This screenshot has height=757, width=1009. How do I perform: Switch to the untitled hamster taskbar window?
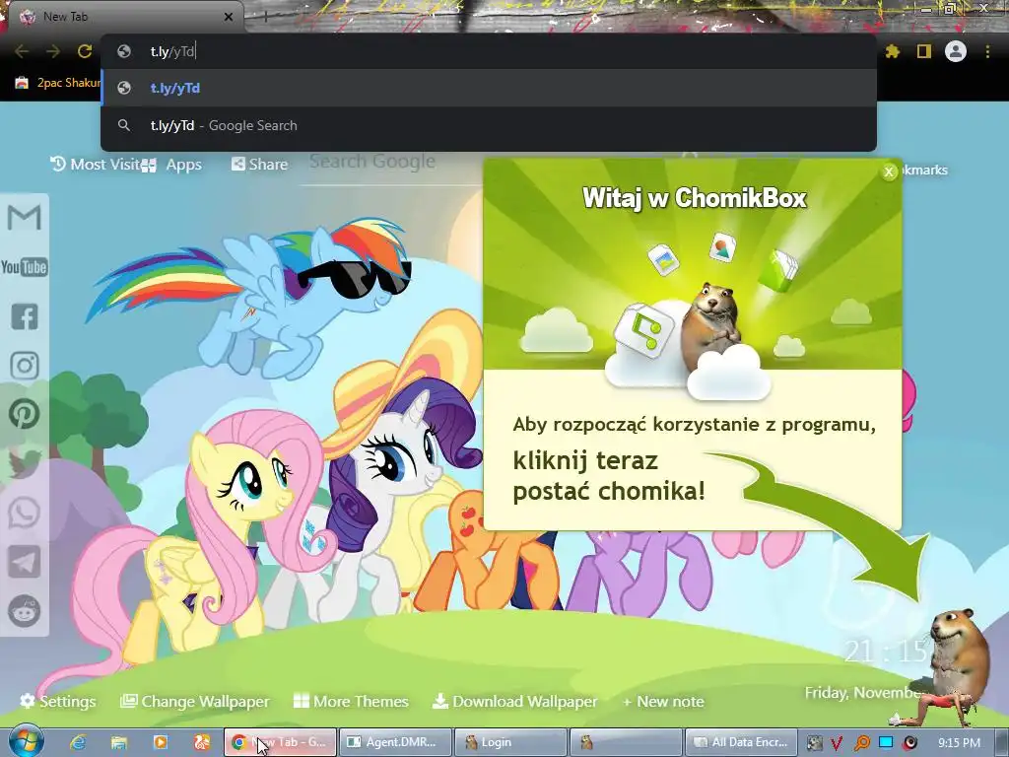click(x=626, y=742)
